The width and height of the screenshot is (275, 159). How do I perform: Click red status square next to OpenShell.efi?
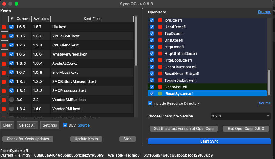pyautogui.click(x=160, y=87)
